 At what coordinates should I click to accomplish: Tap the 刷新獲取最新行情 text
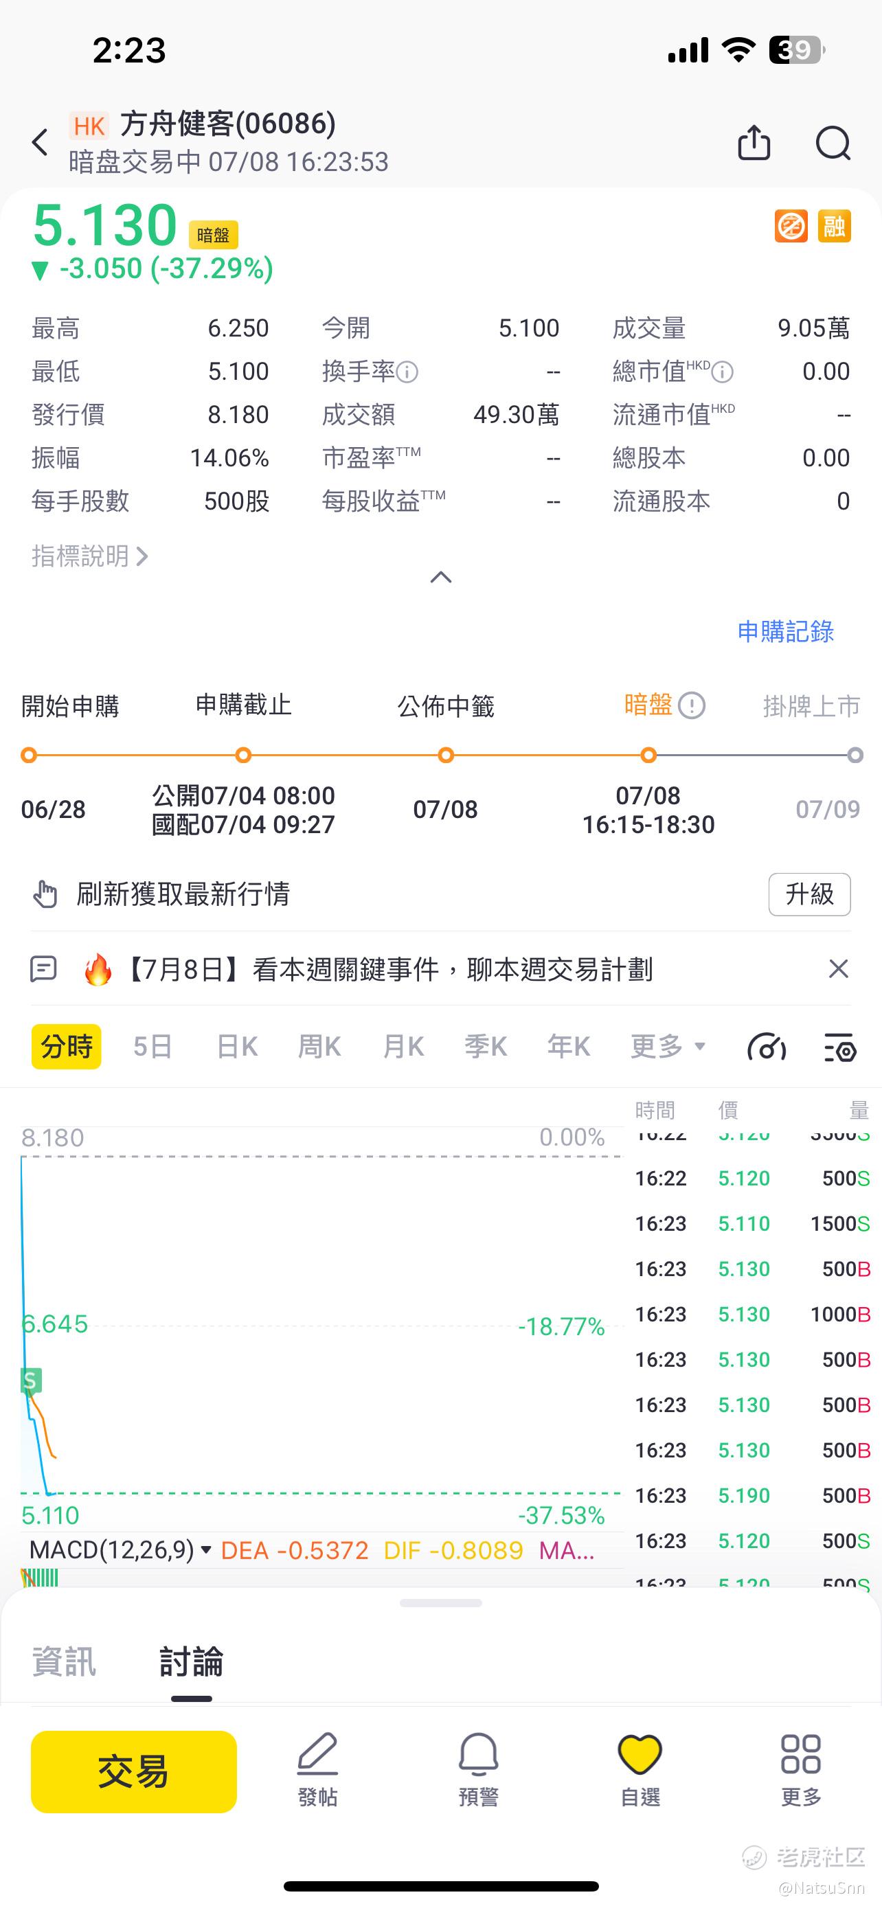pyautogui.click(x=183, y=894)
